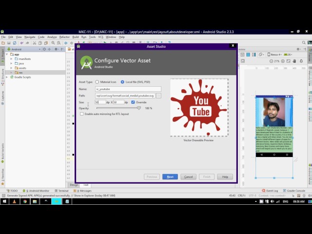This screenshot has height=234, width=312.
Task: Uncheck the Override size checkbox
Action: 133,102
